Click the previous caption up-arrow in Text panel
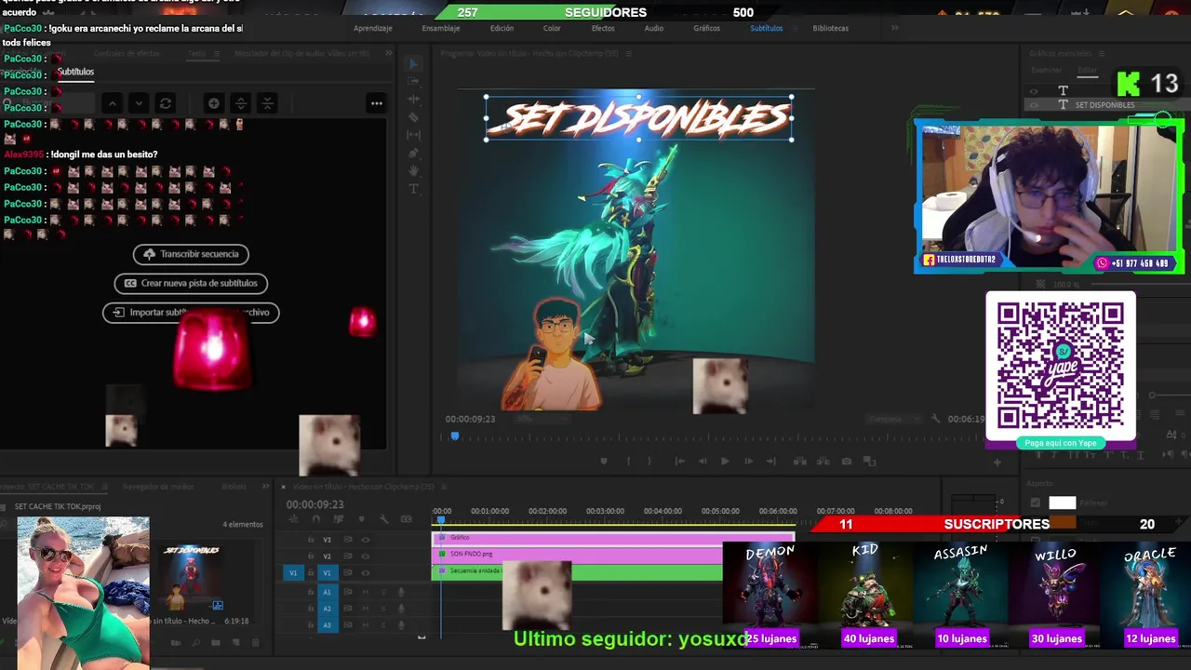The height and width of the screenshot is (670, 1191). [x=112, y=103]
